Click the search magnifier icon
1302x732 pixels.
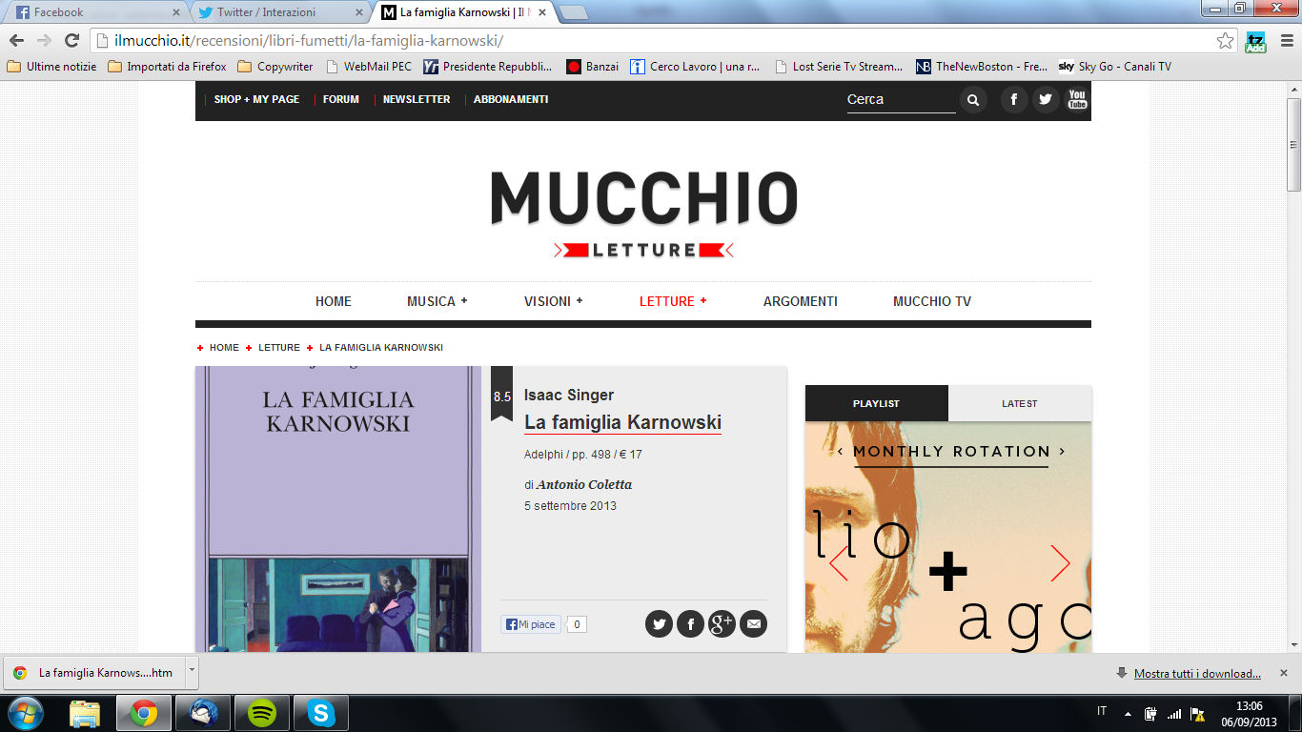point(972,100)
